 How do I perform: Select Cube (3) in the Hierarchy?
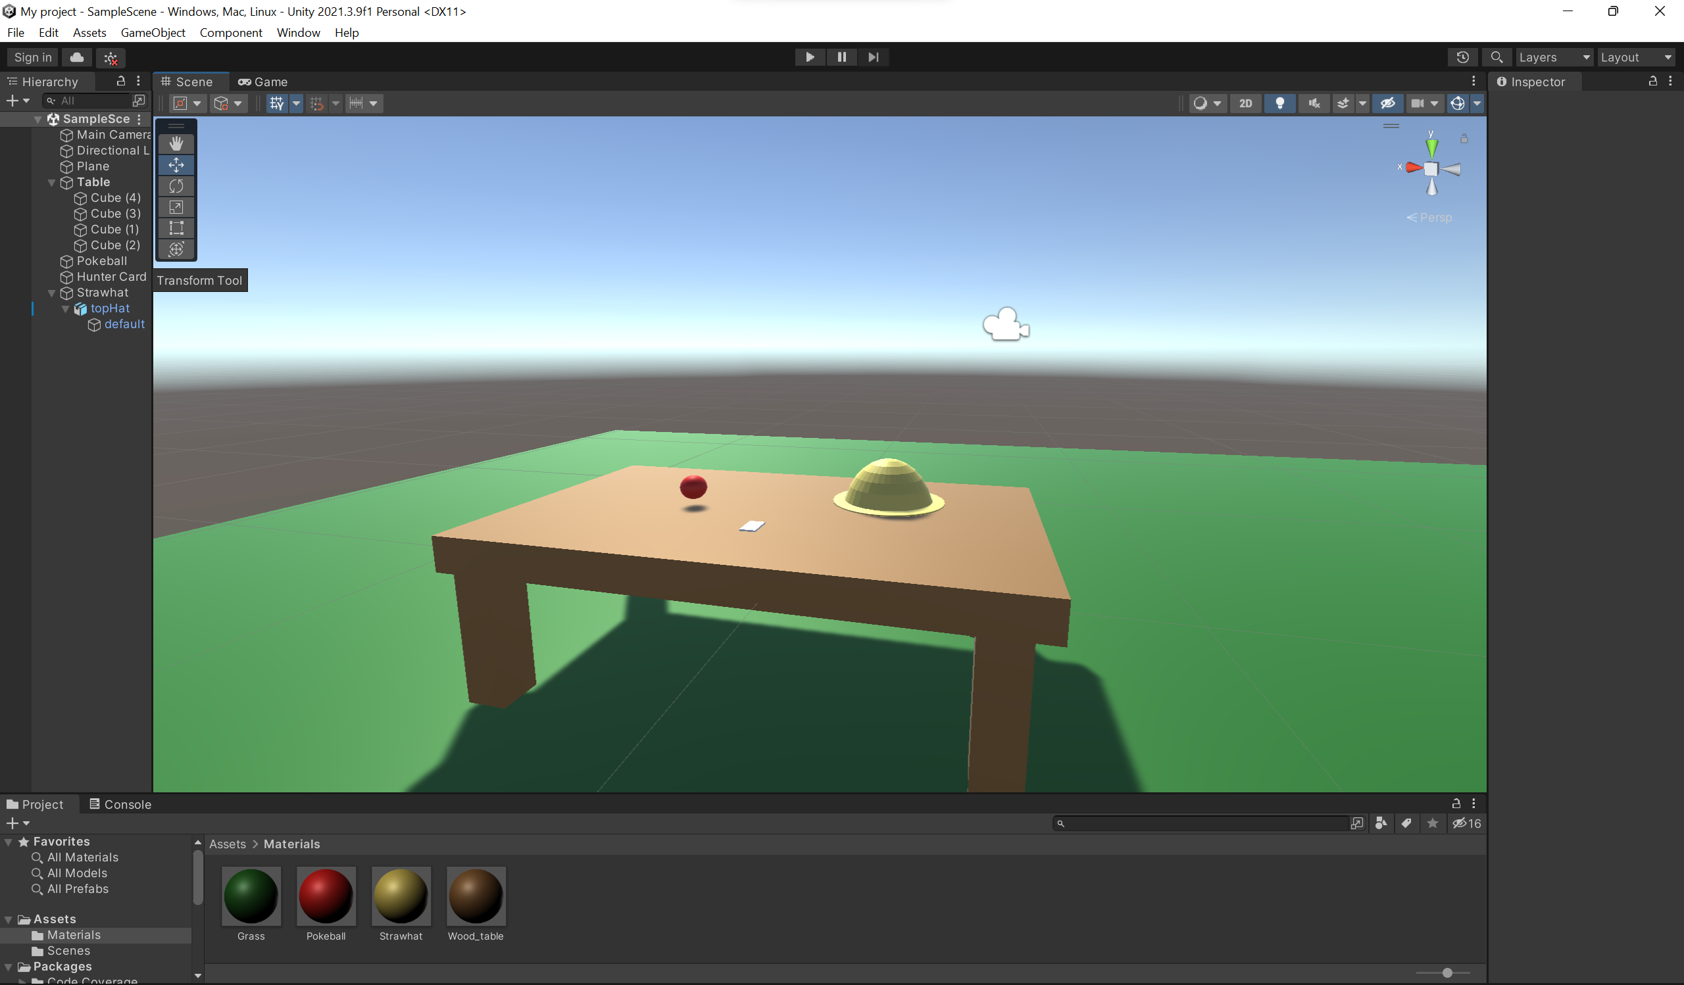115,213
